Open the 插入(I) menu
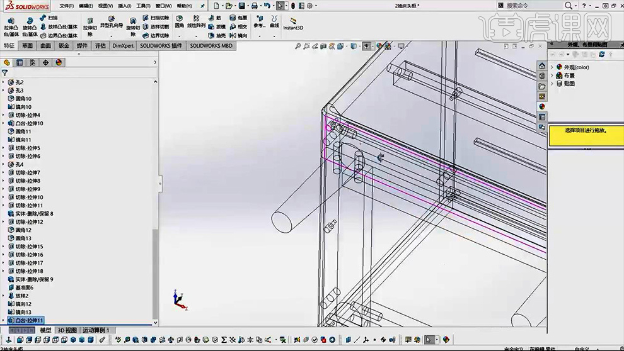Image resolution: width=624 pixels, height=351 pixels. point(125,6)
